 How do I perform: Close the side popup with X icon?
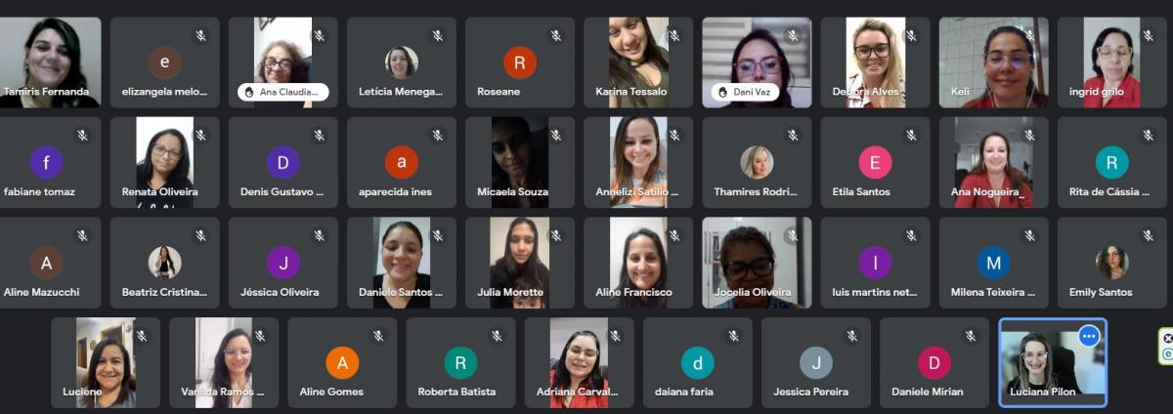point(1167,338)
